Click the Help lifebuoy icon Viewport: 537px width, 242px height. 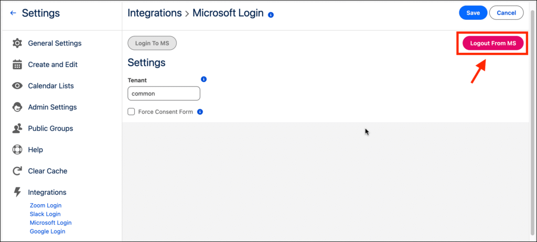[17, 150]
